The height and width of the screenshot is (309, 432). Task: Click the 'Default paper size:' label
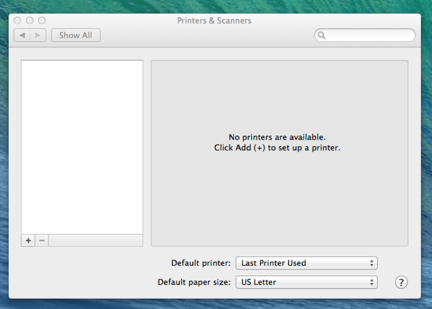pos(194,282)
